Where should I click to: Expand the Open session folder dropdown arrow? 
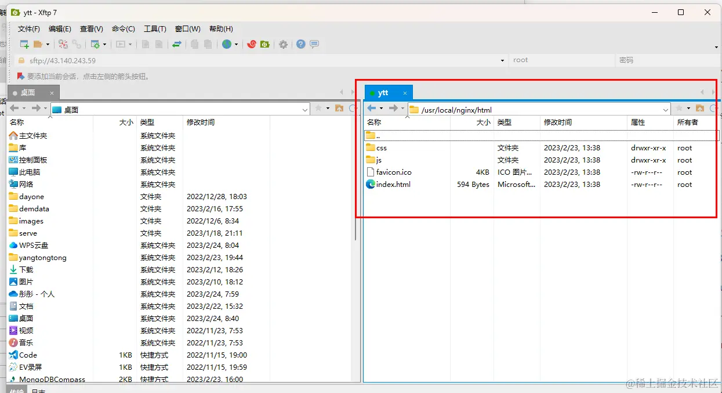48,44
